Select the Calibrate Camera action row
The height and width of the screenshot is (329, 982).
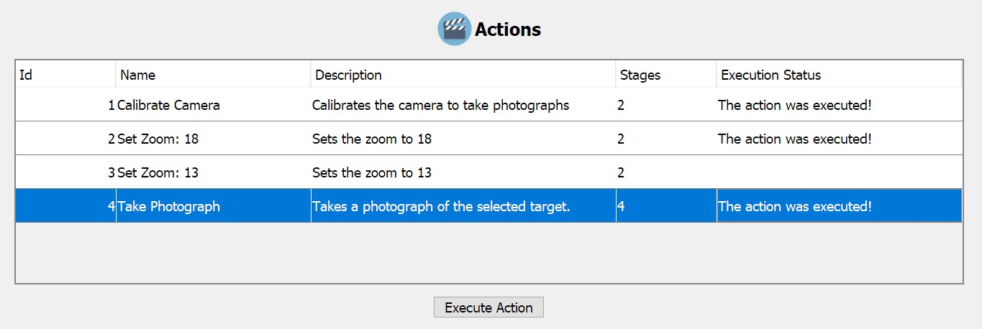pos(168,106)
